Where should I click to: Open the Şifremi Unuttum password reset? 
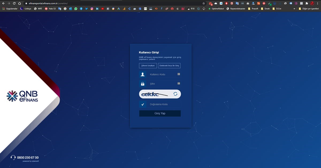pos(148,66)
